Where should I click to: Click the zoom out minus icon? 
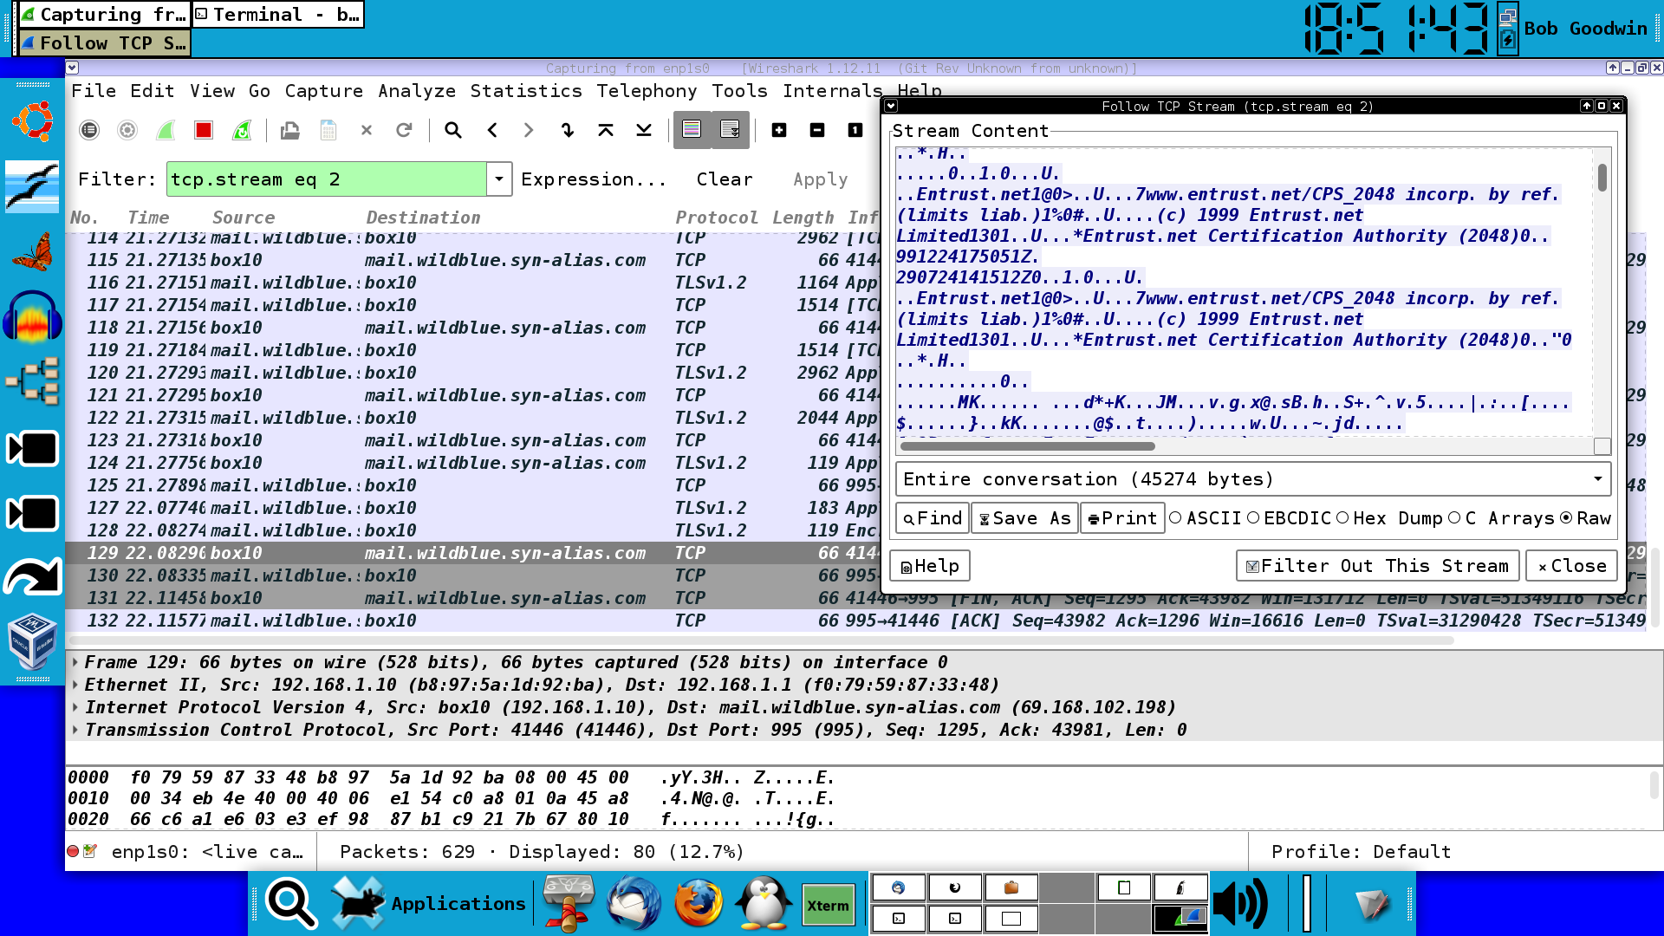pyautogui.click(x=817, y=130)
